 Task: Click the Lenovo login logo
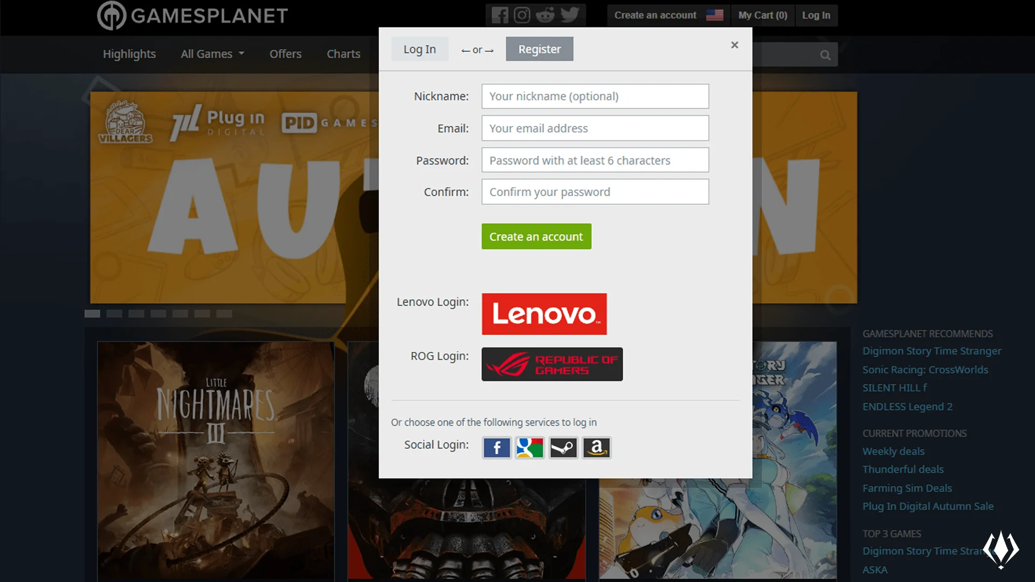(544, 314)
